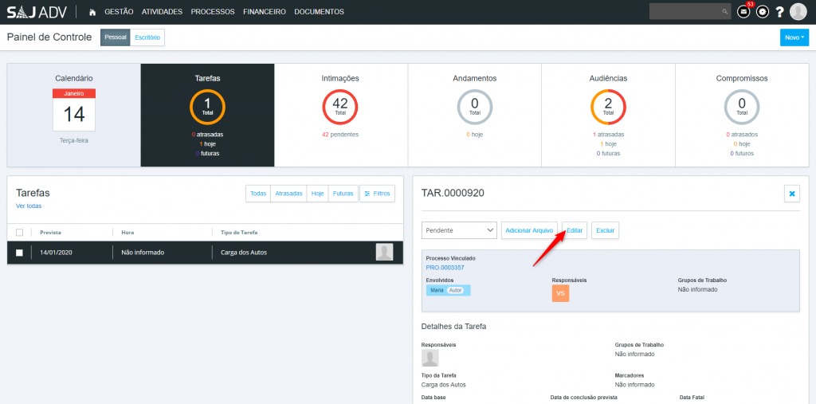Switch the panel to Escritório view
Screen dimensions: 816x404
(147, 37)
